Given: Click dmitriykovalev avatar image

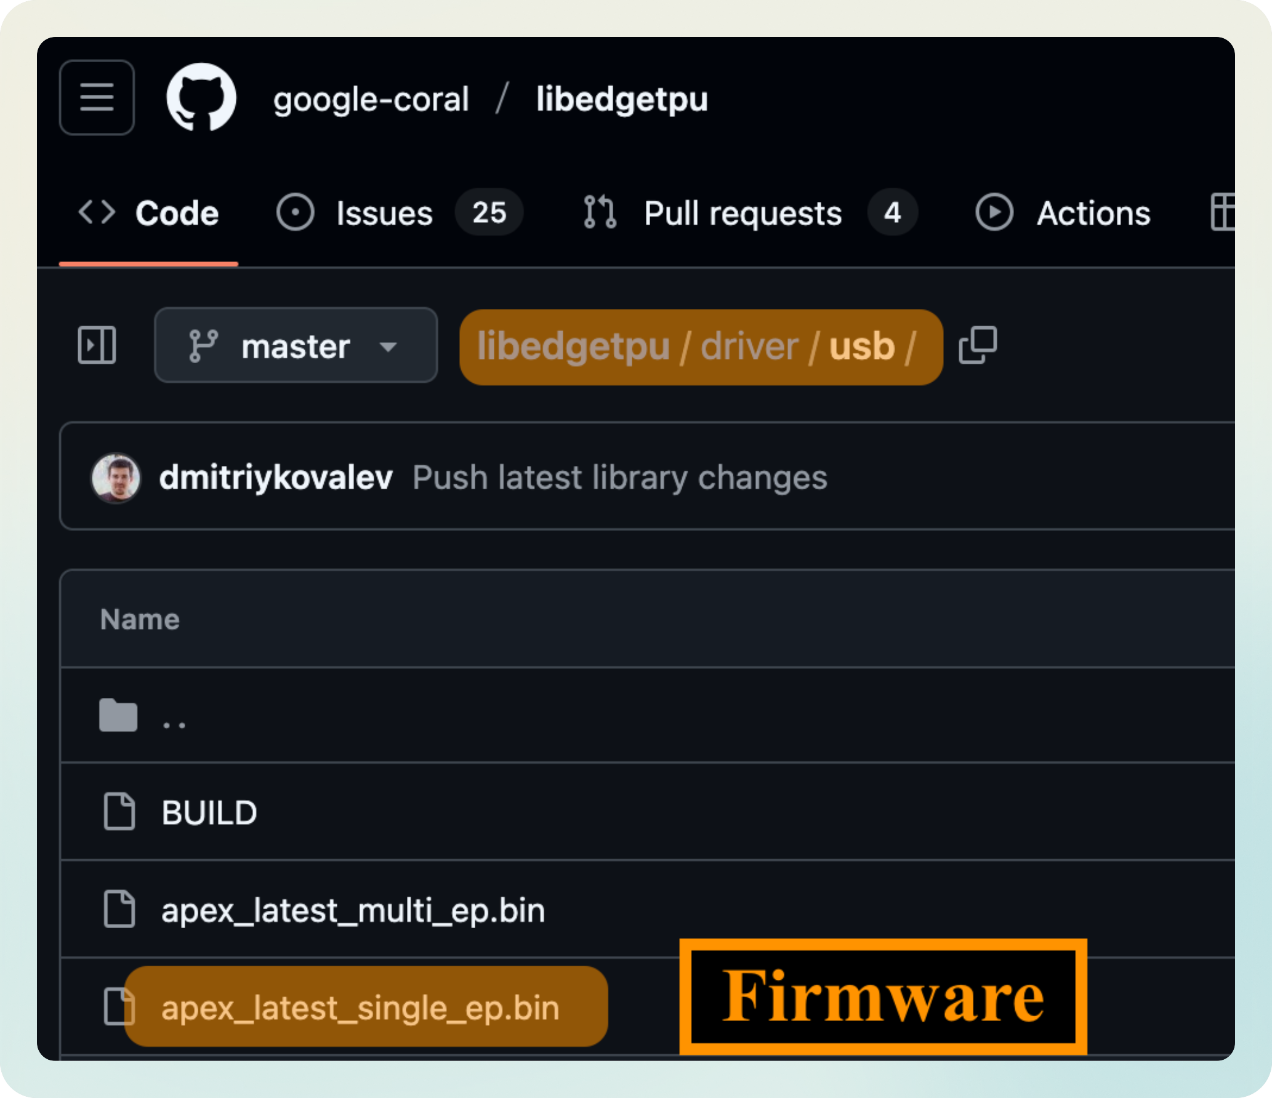Looking at the screenshot, I should coord(116,478).
